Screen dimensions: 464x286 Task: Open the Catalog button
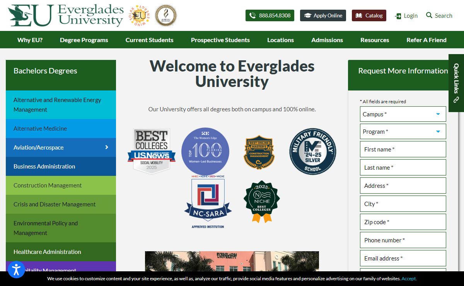tap(369, 15)
